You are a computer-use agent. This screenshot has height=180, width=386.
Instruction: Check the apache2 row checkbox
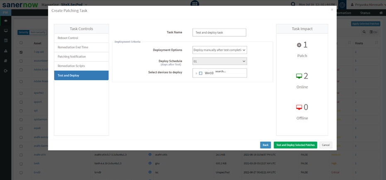pos(21,94)
